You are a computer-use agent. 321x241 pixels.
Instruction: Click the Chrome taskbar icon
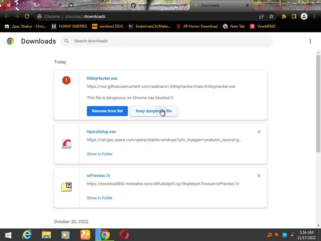(x=105, y=235)
